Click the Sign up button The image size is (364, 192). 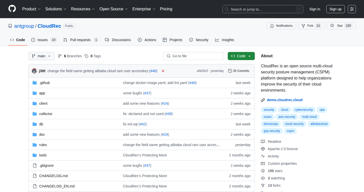tap(335, 9)
